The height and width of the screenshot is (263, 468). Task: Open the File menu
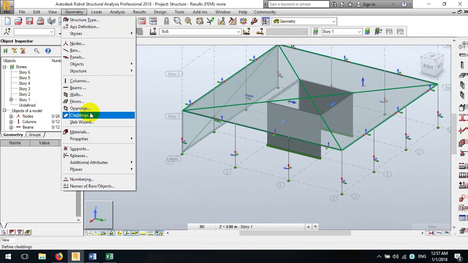[22, 12]
